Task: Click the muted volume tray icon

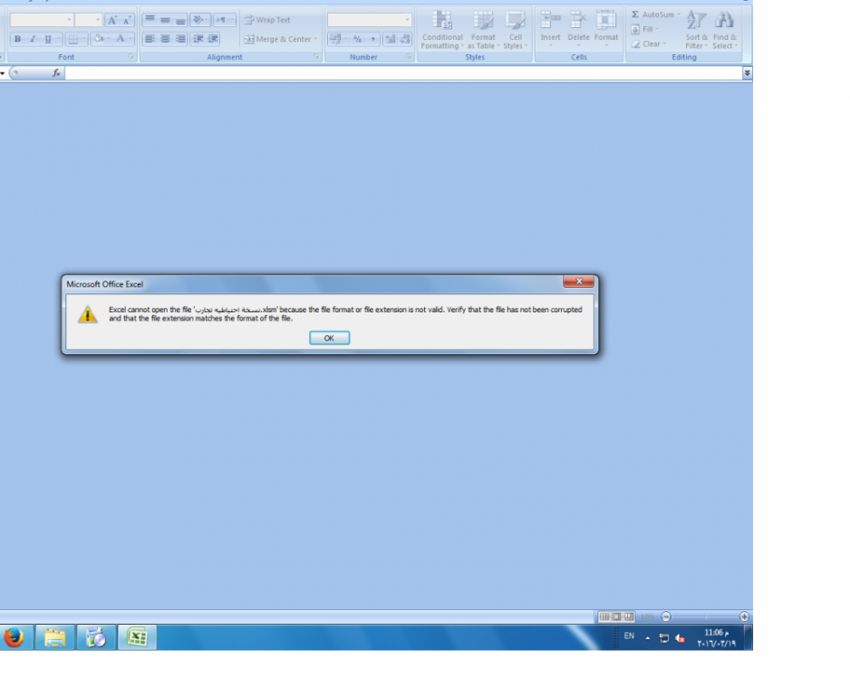Action: [681, 638]
